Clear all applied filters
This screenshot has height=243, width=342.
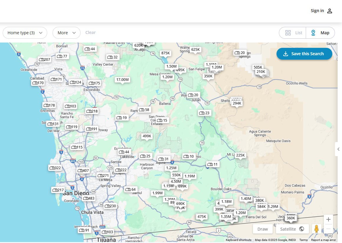(x=90, y=32)
